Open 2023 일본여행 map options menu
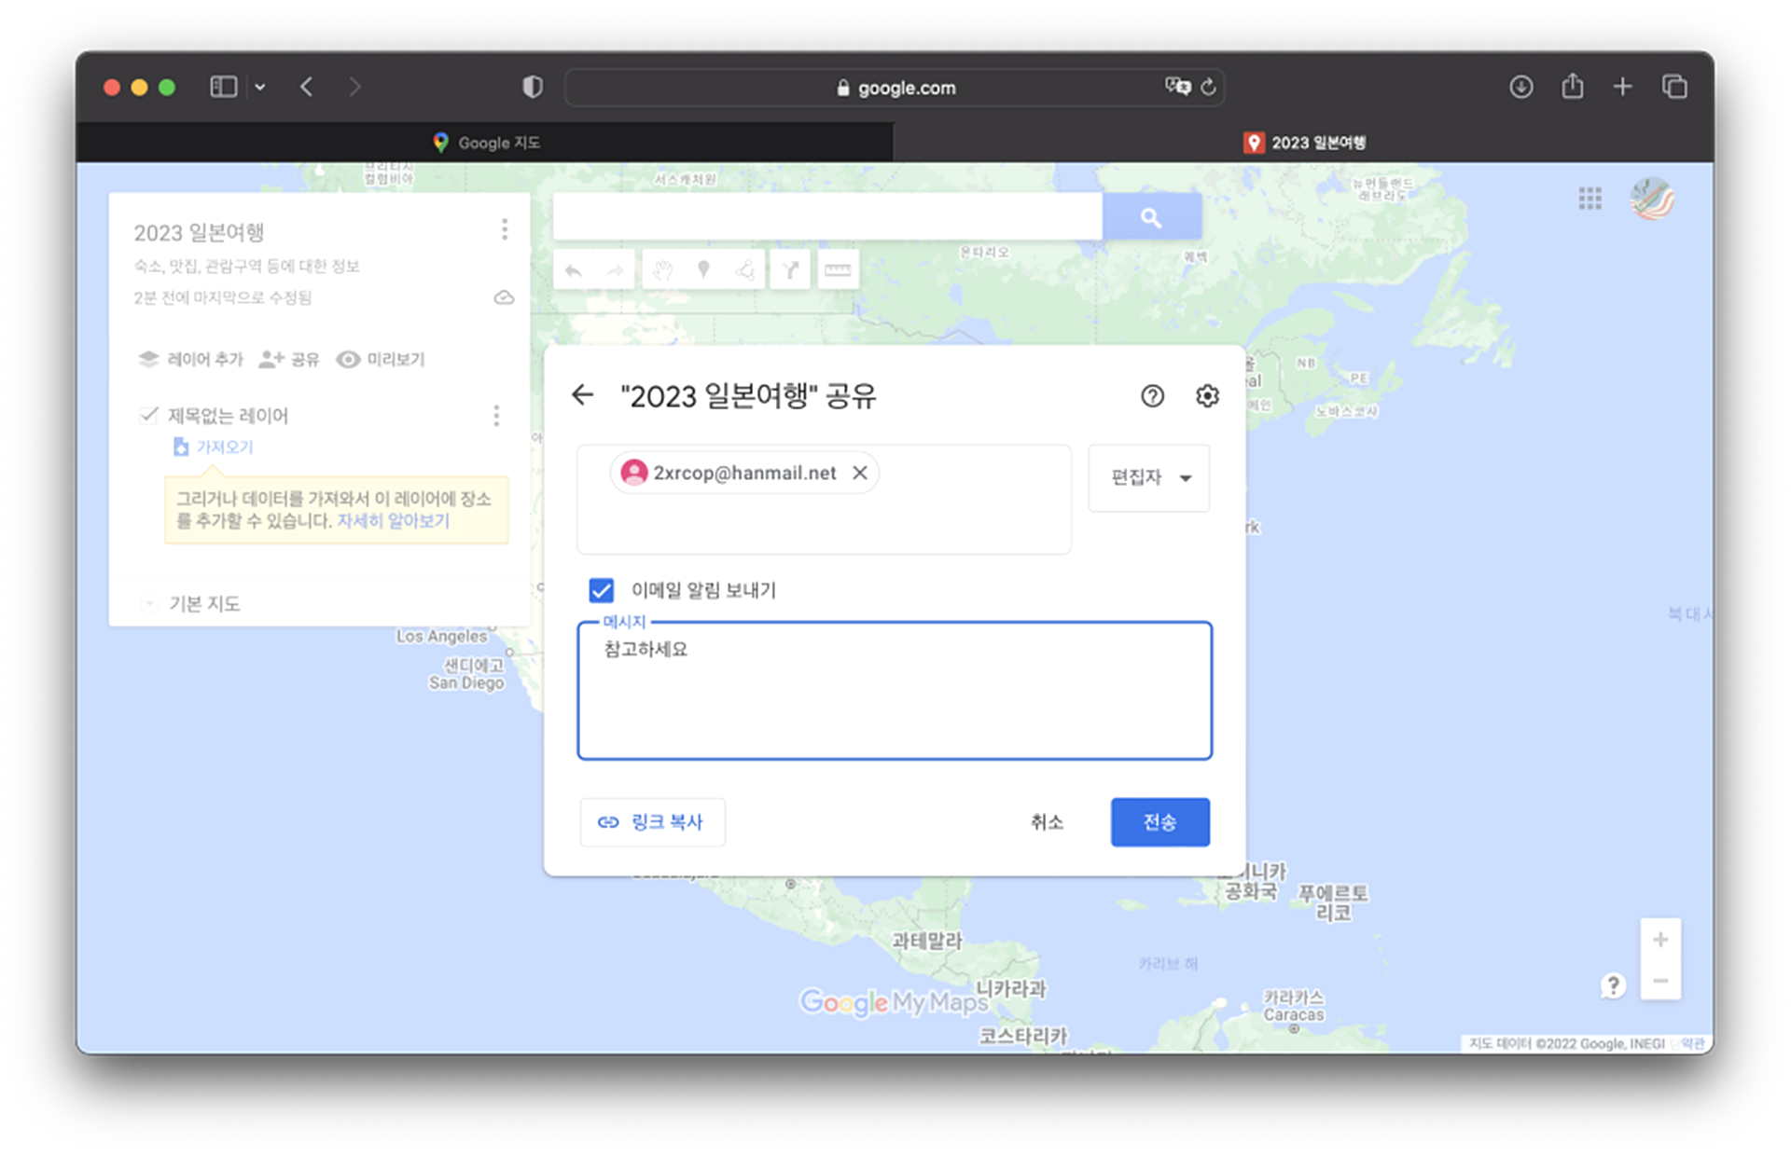 click(505, 229)
